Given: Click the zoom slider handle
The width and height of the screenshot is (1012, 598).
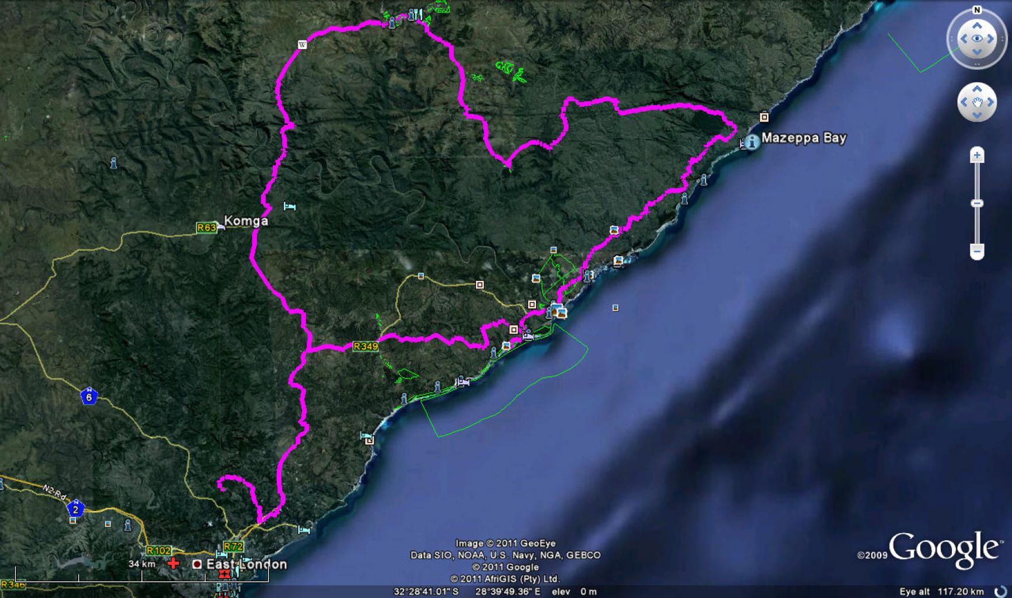Looking at the screenshot, I should pyautogui.click(x=977, y=203).
